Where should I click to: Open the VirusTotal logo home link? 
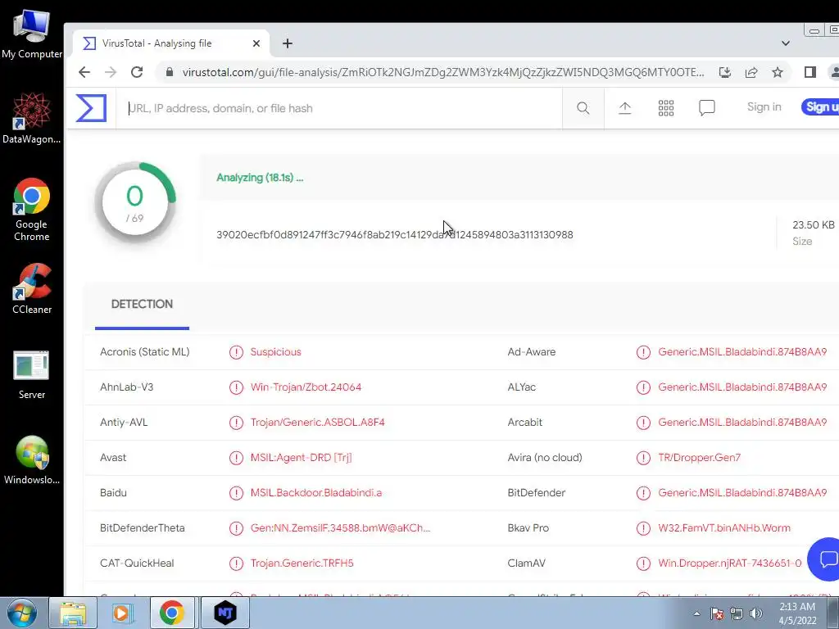91,108
